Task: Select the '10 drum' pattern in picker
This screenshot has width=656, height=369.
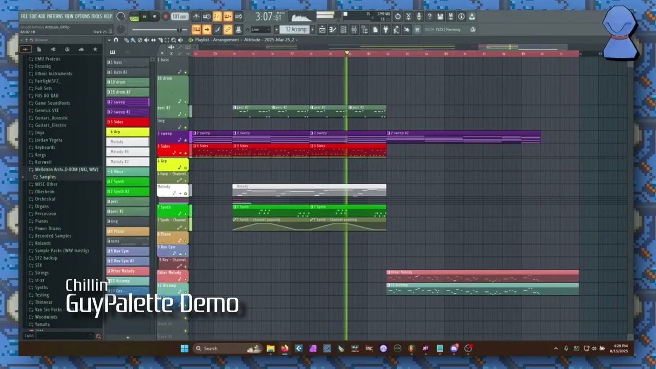Action: pos(128,82)
